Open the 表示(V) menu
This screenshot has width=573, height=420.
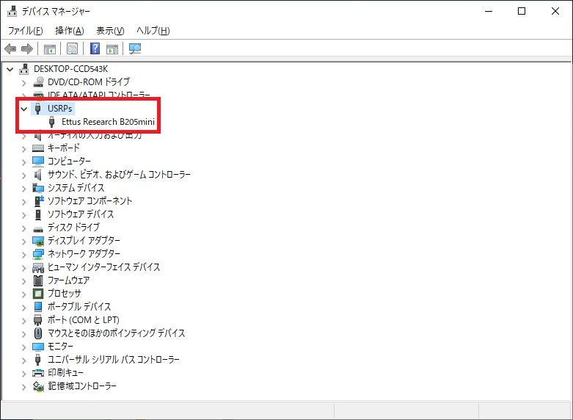coord(110,31)
